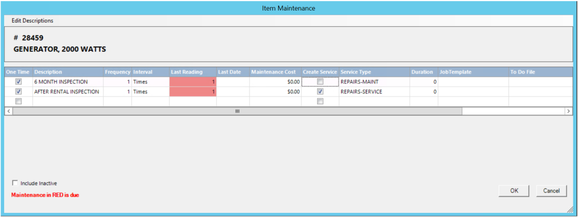The width and height of the screenshot is (578, 217).
Task: Toggle One Time for AFTER RENTAL INSPECTION
Action: 18,91
